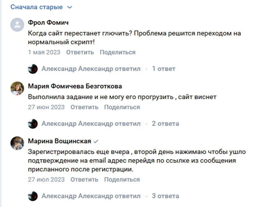Image resolution: width=264 pixels, height=207 pixels.
Task: Click Александр's small avatar under Фрол's comment
Action: coord(33,69)
